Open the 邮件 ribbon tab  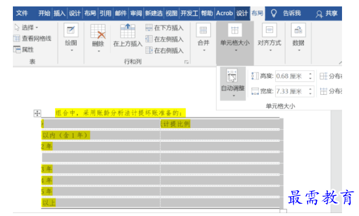point(121,13)
